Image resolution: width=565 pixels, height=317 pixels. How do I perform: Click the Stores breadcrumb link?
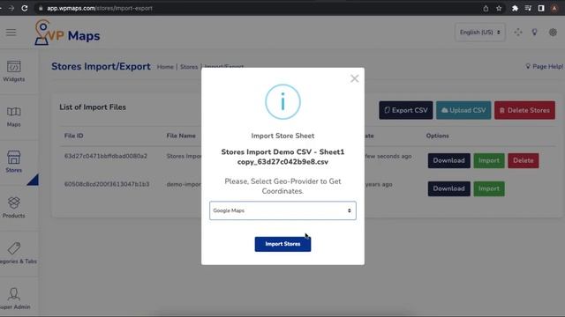[x=189, y=67]
